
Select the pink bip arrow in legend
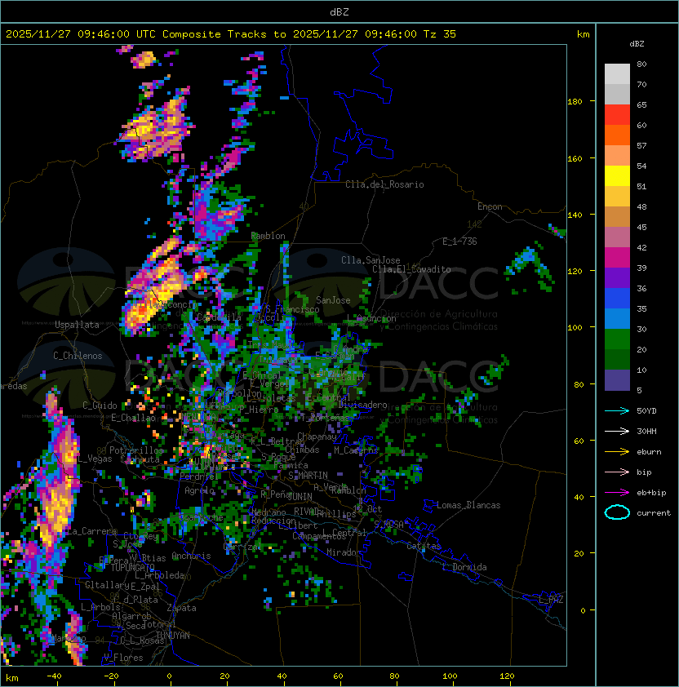tap(617, 472)
